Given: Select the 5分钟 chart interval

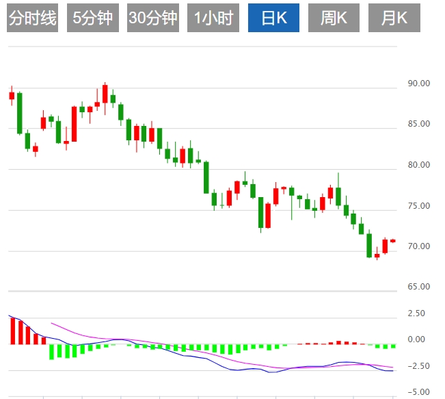Looking at the screenshot, I should pos(93,18).
